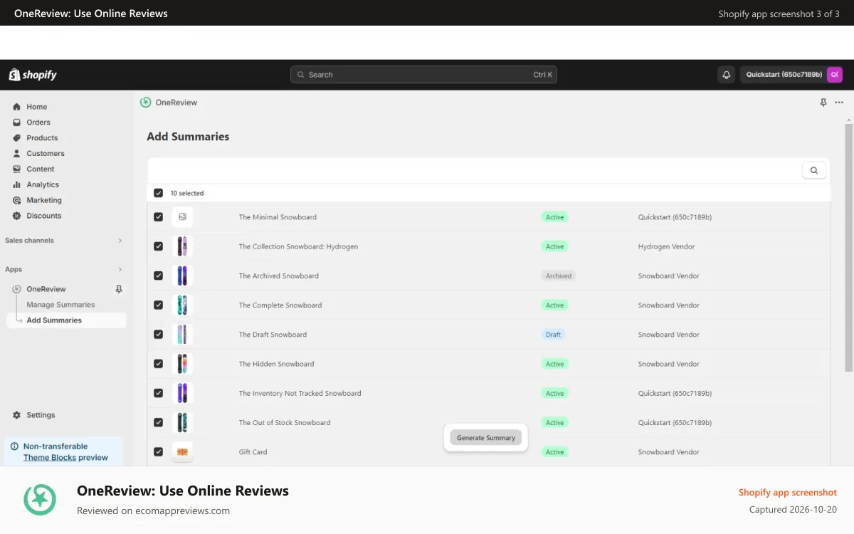
Task: Click the info icon in Non-transferable notice
Action: click(14, 446)
